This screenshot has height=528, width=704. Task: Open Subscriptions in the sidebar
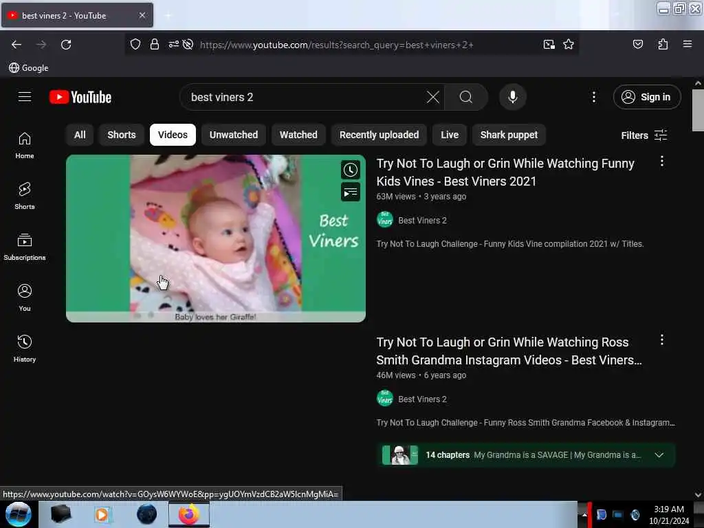click(x=25, y=247)
